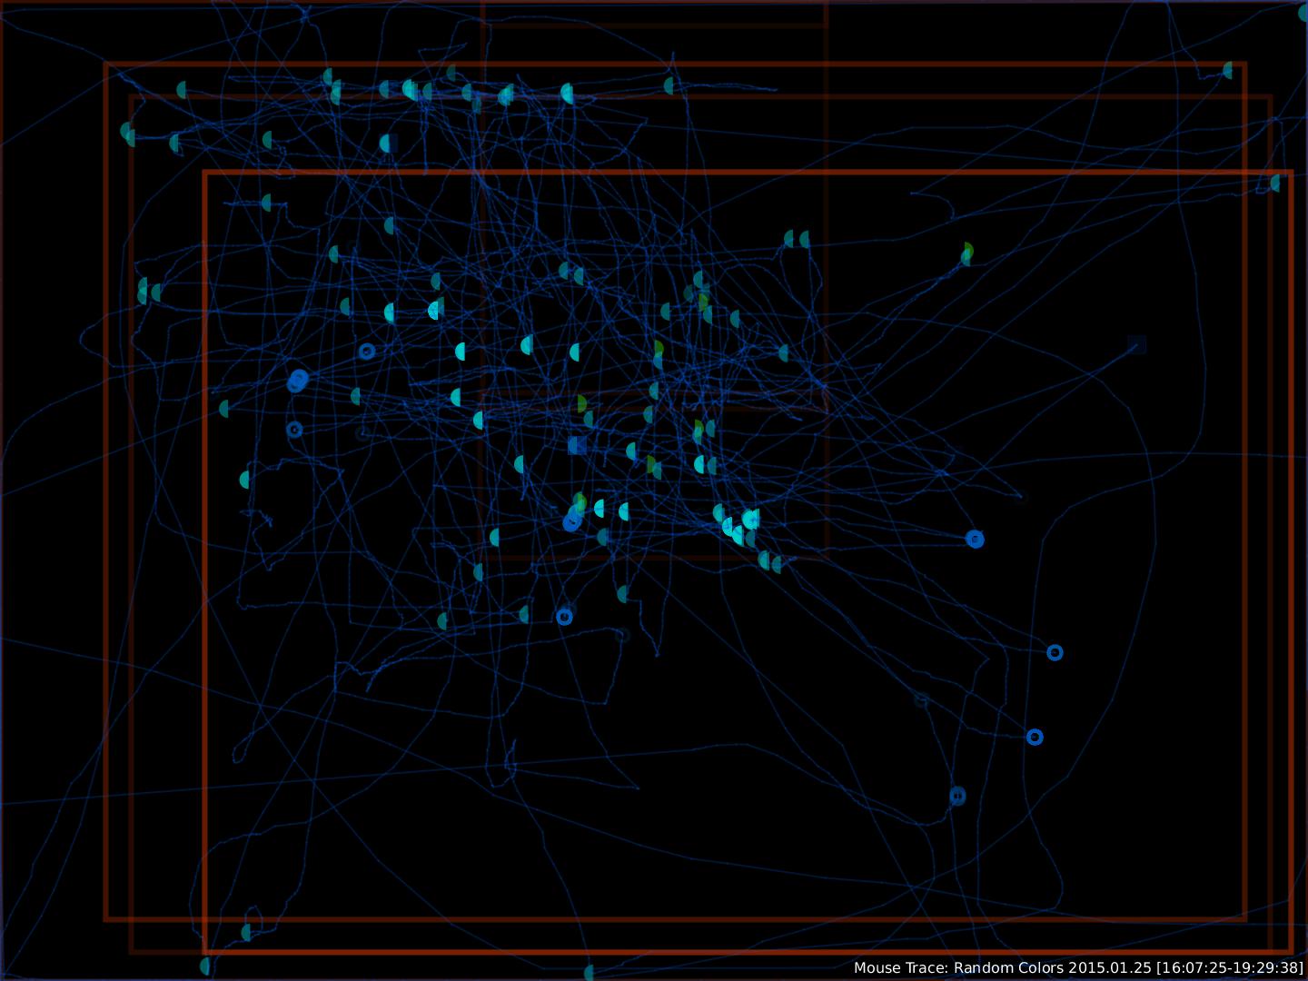The image size is (1308, 981).
Task: Select the blue square marker in the center
Action: pos(576,445)
